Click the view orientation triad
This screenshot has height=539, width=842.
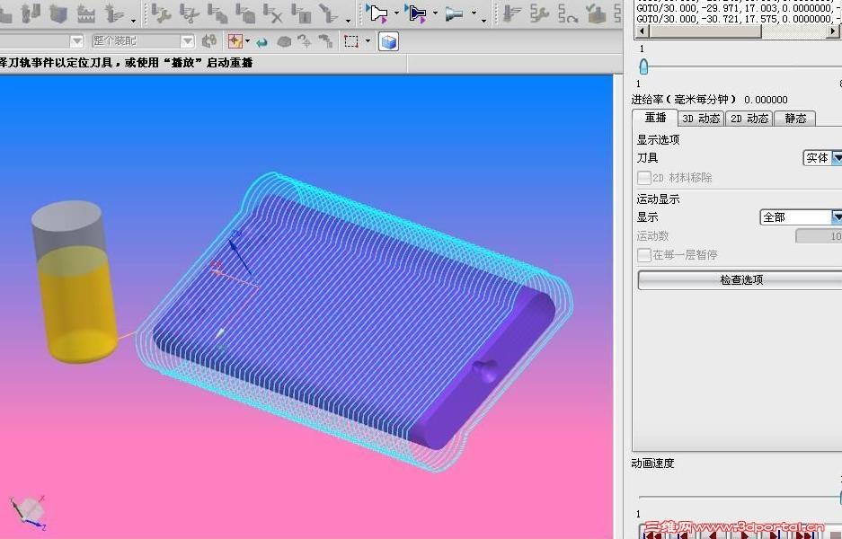coord(28,513)
